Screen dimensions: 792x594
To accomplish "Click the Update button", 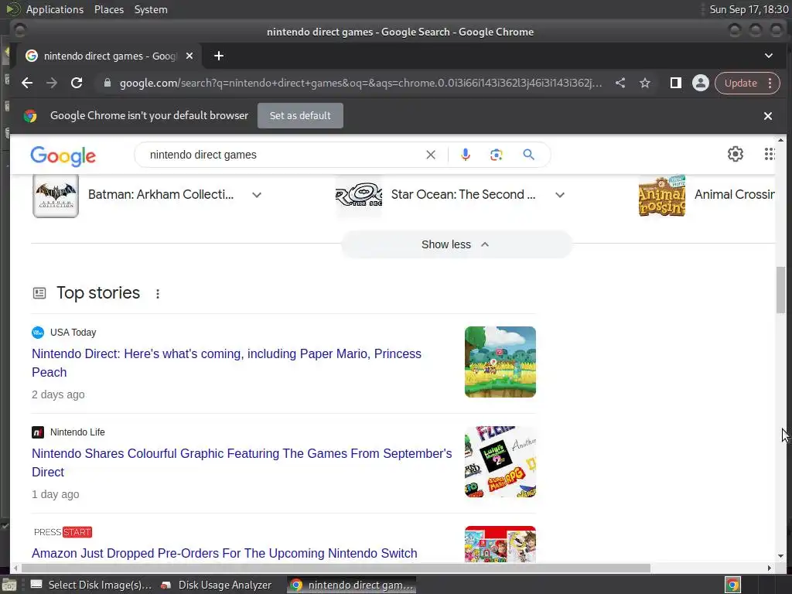I will point(740,83).
